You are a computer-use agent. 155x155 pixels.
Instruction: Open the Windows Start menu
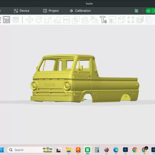2,150
